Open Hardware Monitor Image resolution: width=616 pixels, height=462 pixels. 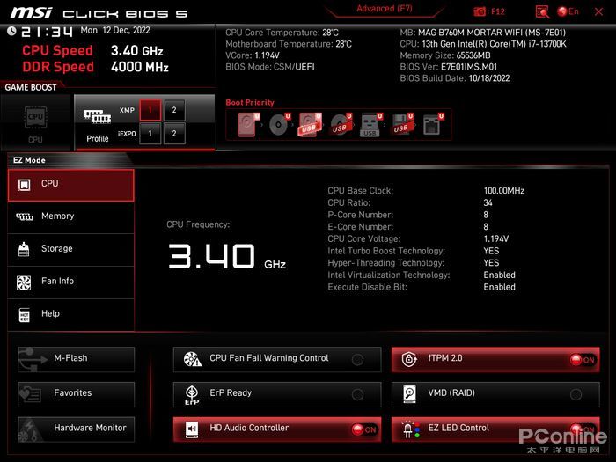[x=77, y=429]
